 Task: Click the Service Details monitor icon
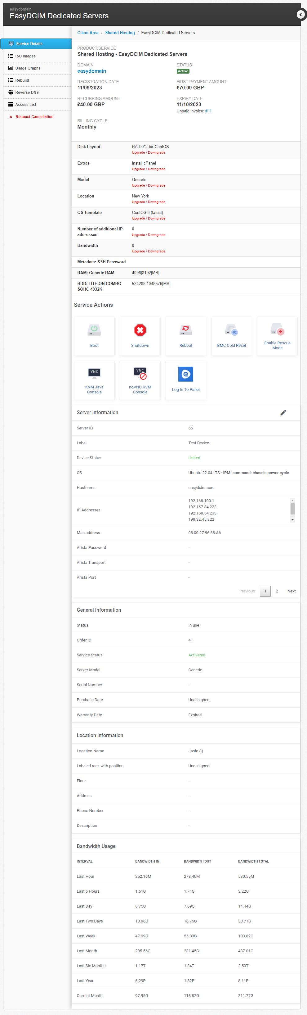(11, 44)
